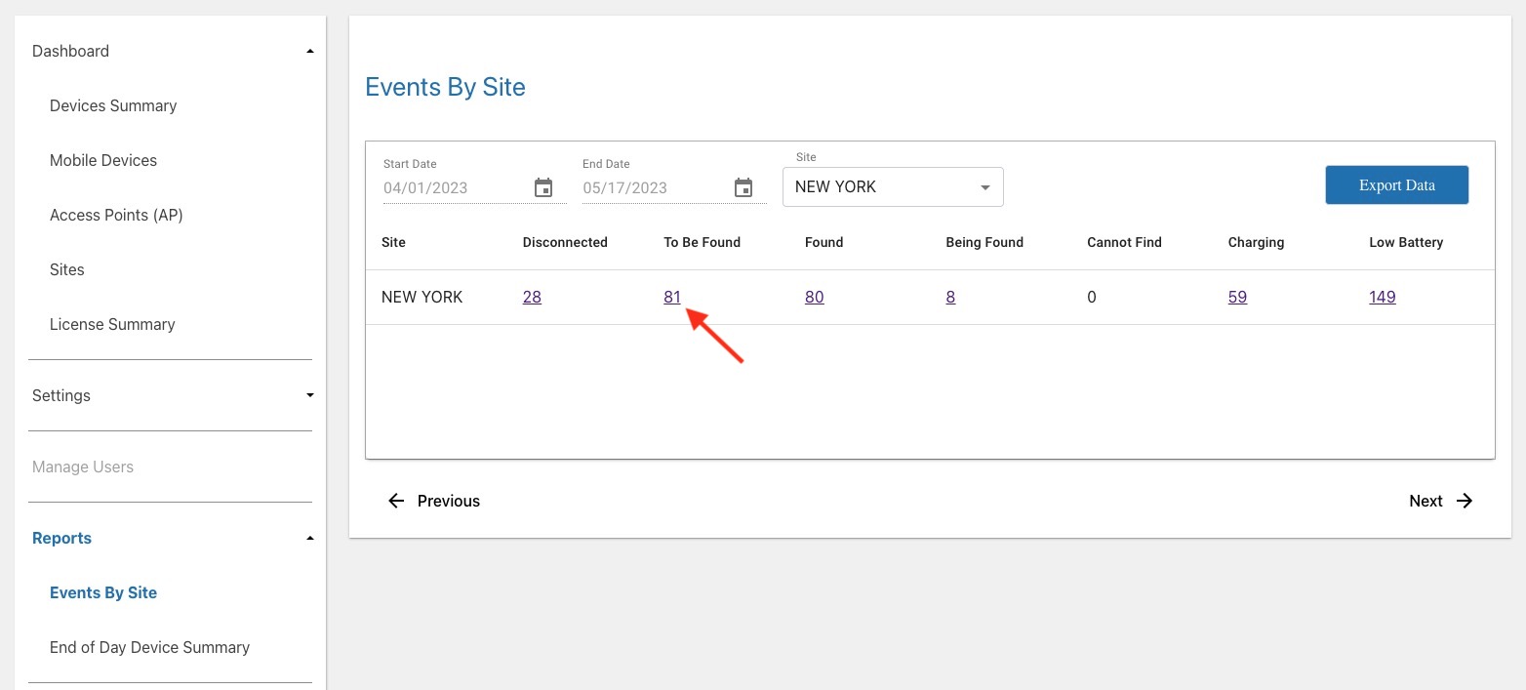This screenshot has height=690, width=1526.
Task: Collapse the Dashboard section arrow
Action: (310, 51)
